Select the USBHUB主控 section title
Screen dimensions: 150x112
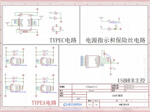click(132, 81)
